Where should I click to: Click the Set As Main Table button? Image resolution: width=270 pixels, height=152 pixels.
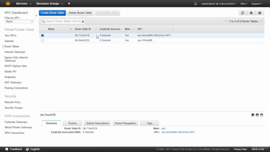click(x=107, y=13)
